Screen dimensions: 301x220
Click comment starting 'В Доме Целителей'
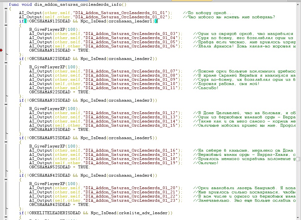click(244, 113)
